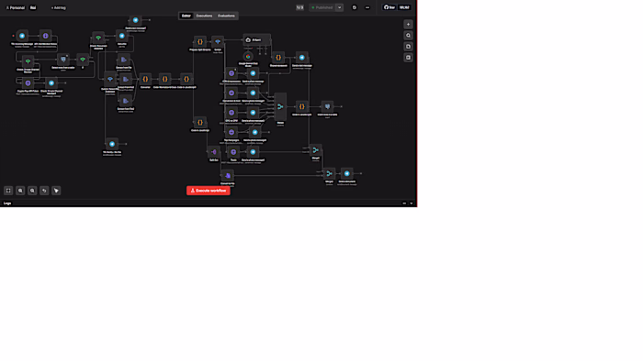Select the Convert to File node
The height and width of the screenshot is (361, 643).
(228, 176)
